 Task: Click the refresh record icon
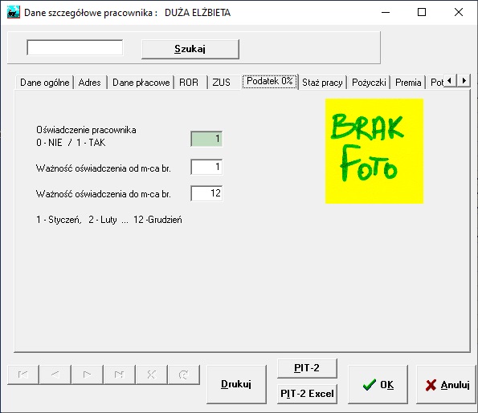tap(183, 375)
